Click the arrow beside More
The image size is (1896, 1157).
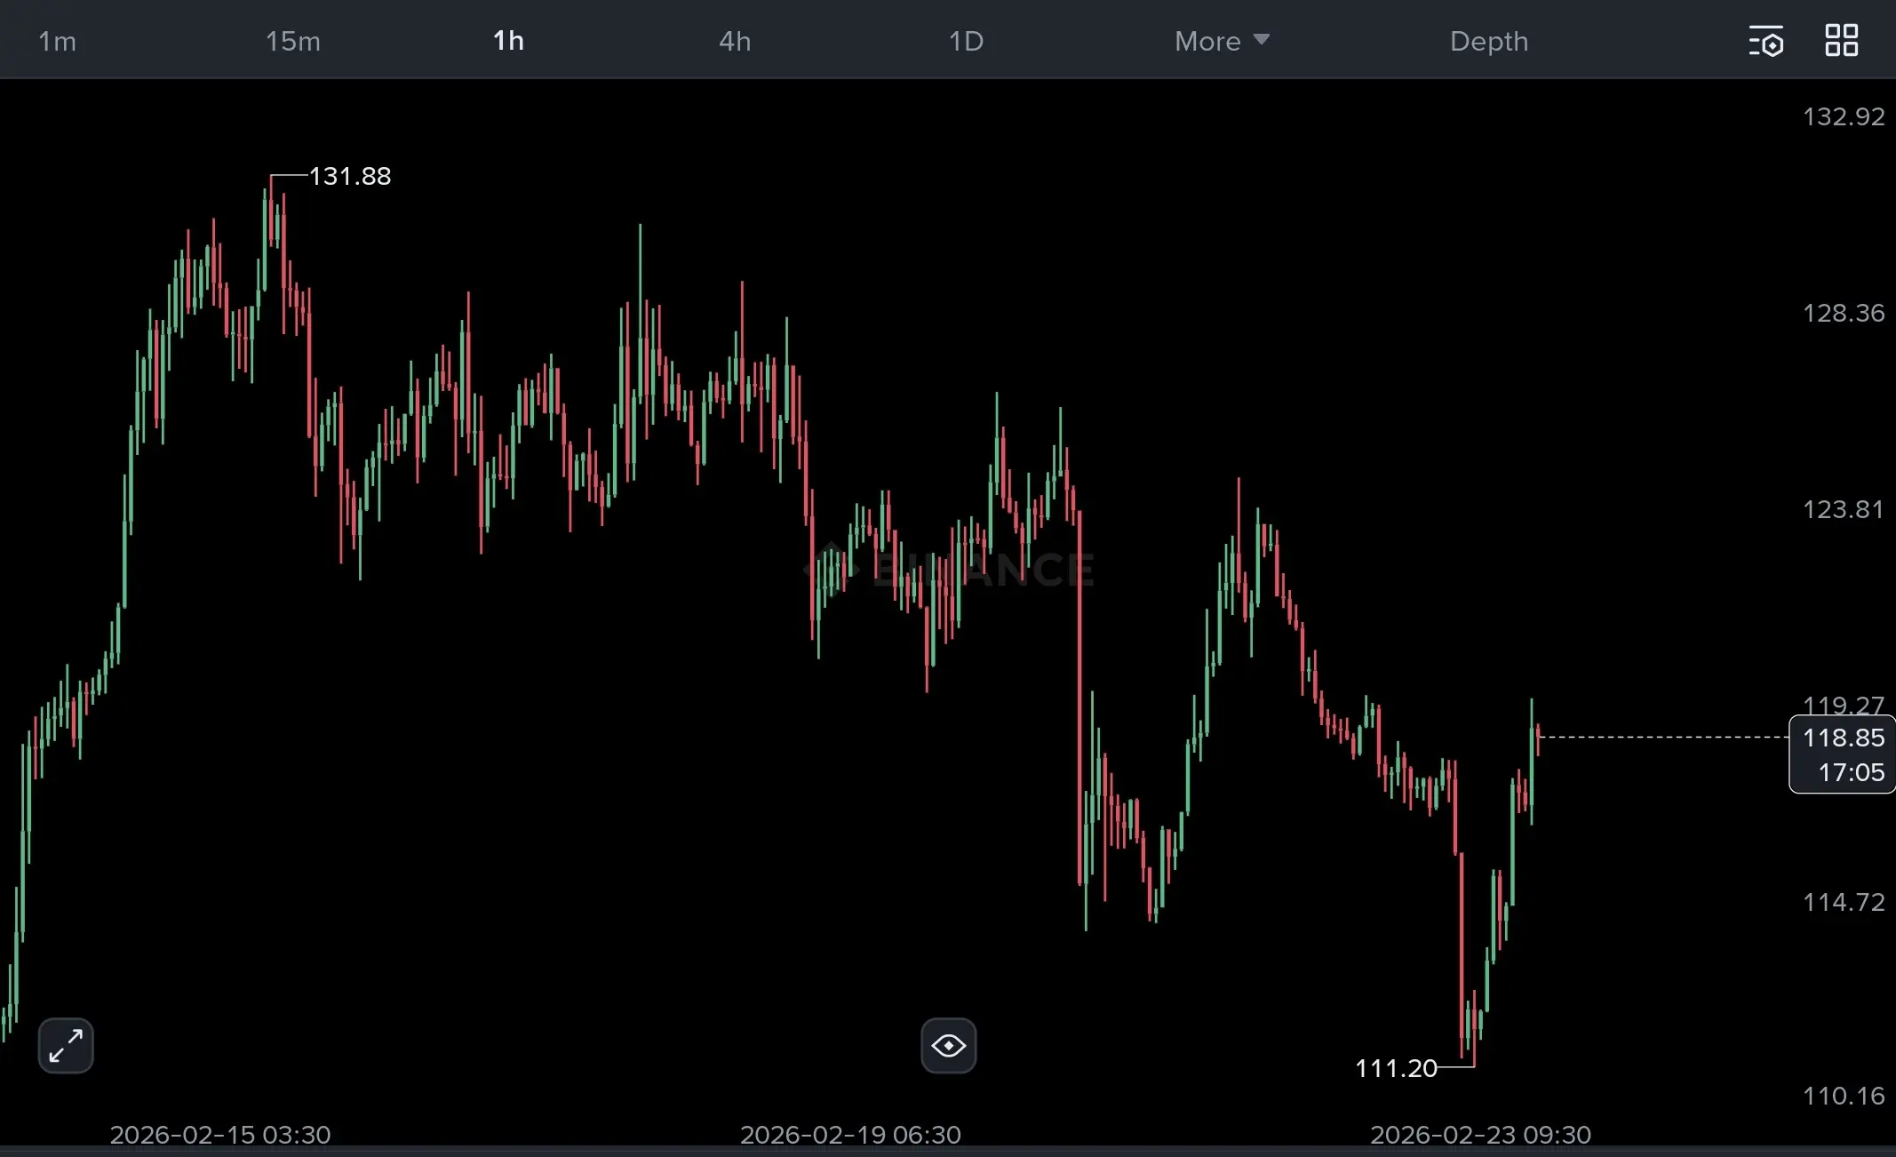pyautogui.click(x=1262, y=40)
